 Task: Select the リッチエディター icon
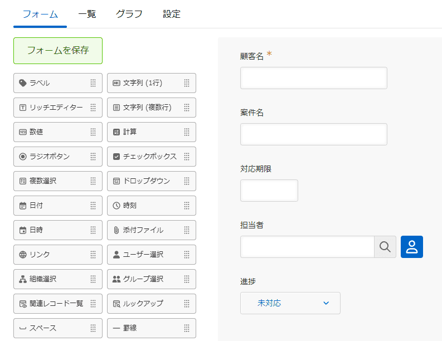pyautogui.click(x=22, y=108)
